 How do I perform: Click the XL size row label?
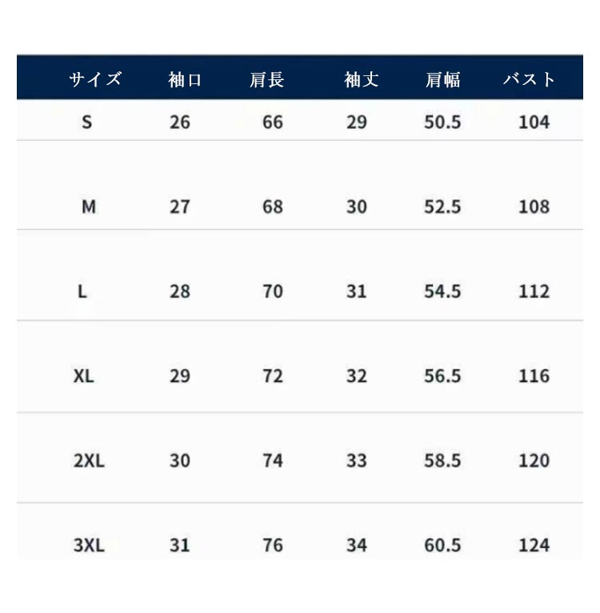[x=83, y=376]
